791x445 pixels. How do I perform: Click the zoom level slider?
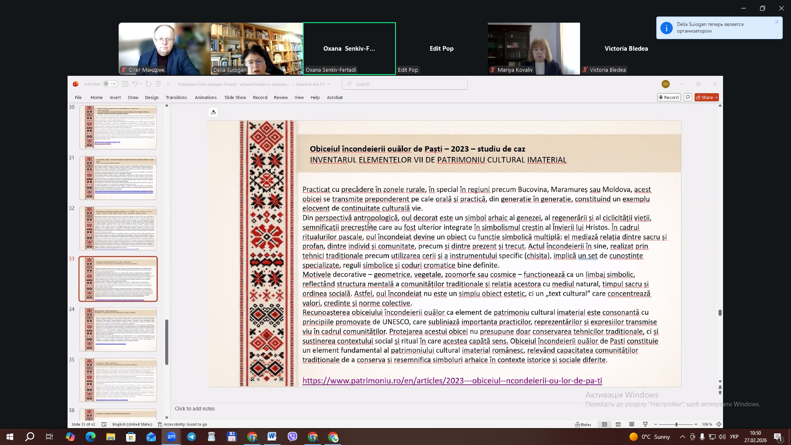pos(676,424)
